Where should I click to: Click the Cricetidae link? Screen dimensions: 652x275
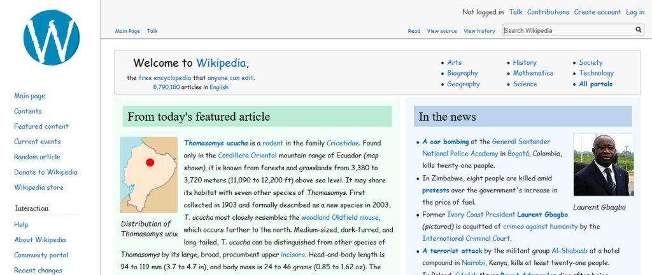pos(342,144)
